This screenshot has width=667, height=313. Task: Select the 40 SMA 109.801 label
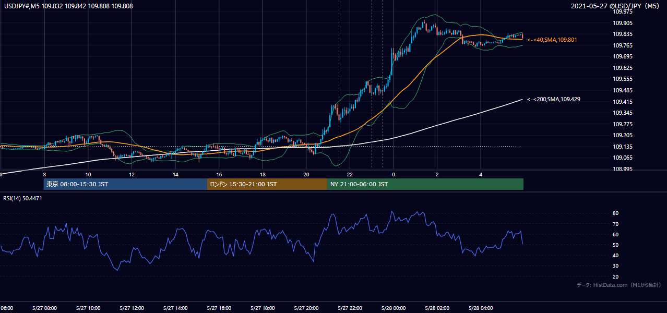tap(552, 40)
